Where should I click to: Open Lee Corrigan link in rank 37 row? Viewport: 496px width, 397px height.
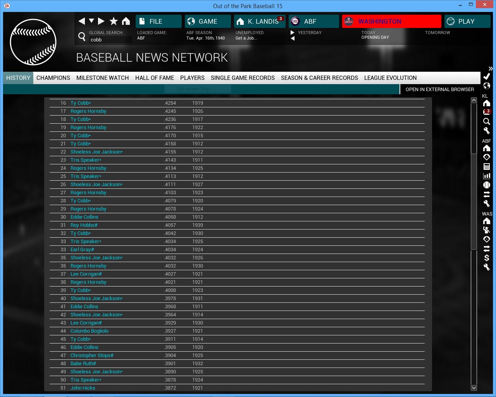coord(86,274)
